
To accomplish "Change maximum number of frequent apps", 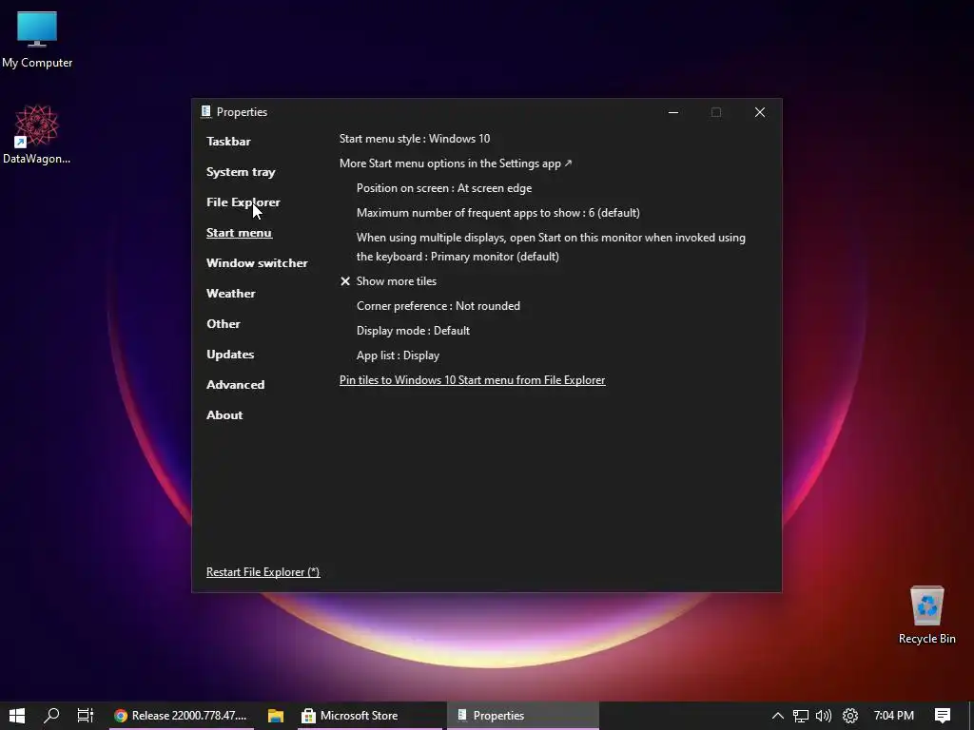I will (498, 213).
